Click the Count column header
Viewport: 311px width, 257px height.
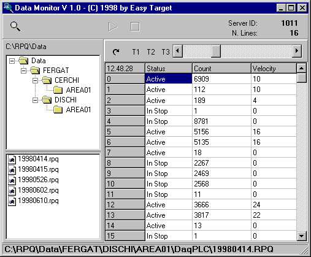221,69
